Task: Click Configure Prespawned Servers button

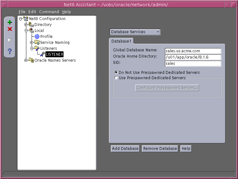Action: (x=167, y=88)
